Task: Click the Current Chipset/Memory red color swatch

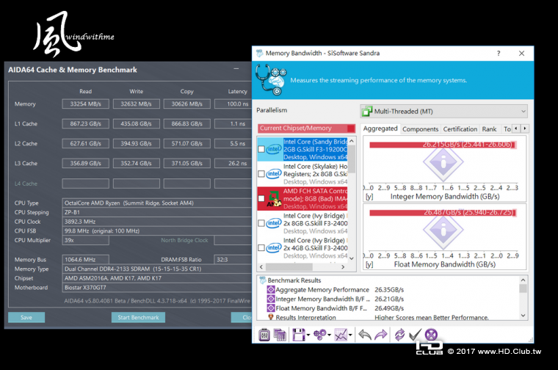Action: coord(351,128)
